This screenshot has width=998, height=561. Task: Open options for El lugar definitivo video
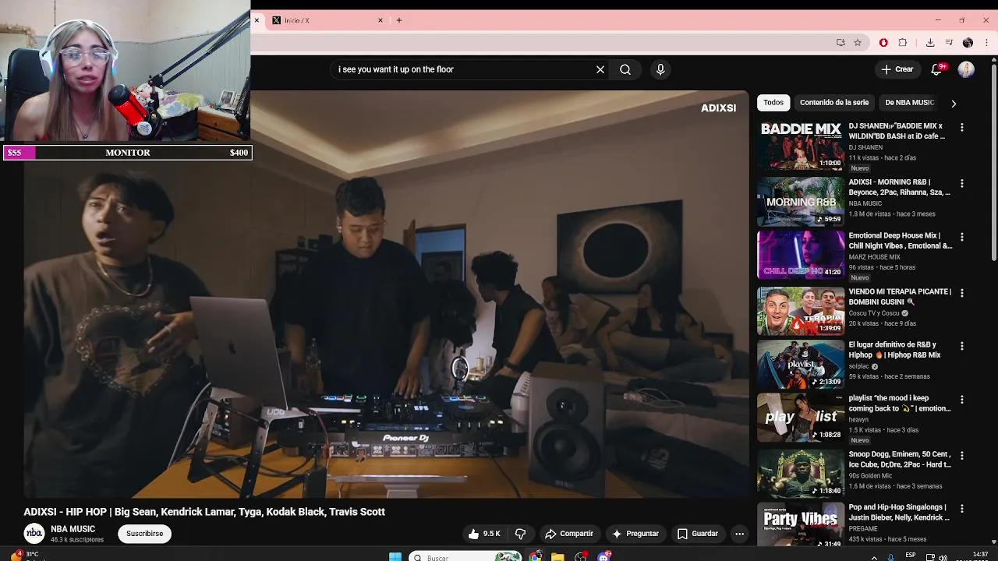pos(962,346)
